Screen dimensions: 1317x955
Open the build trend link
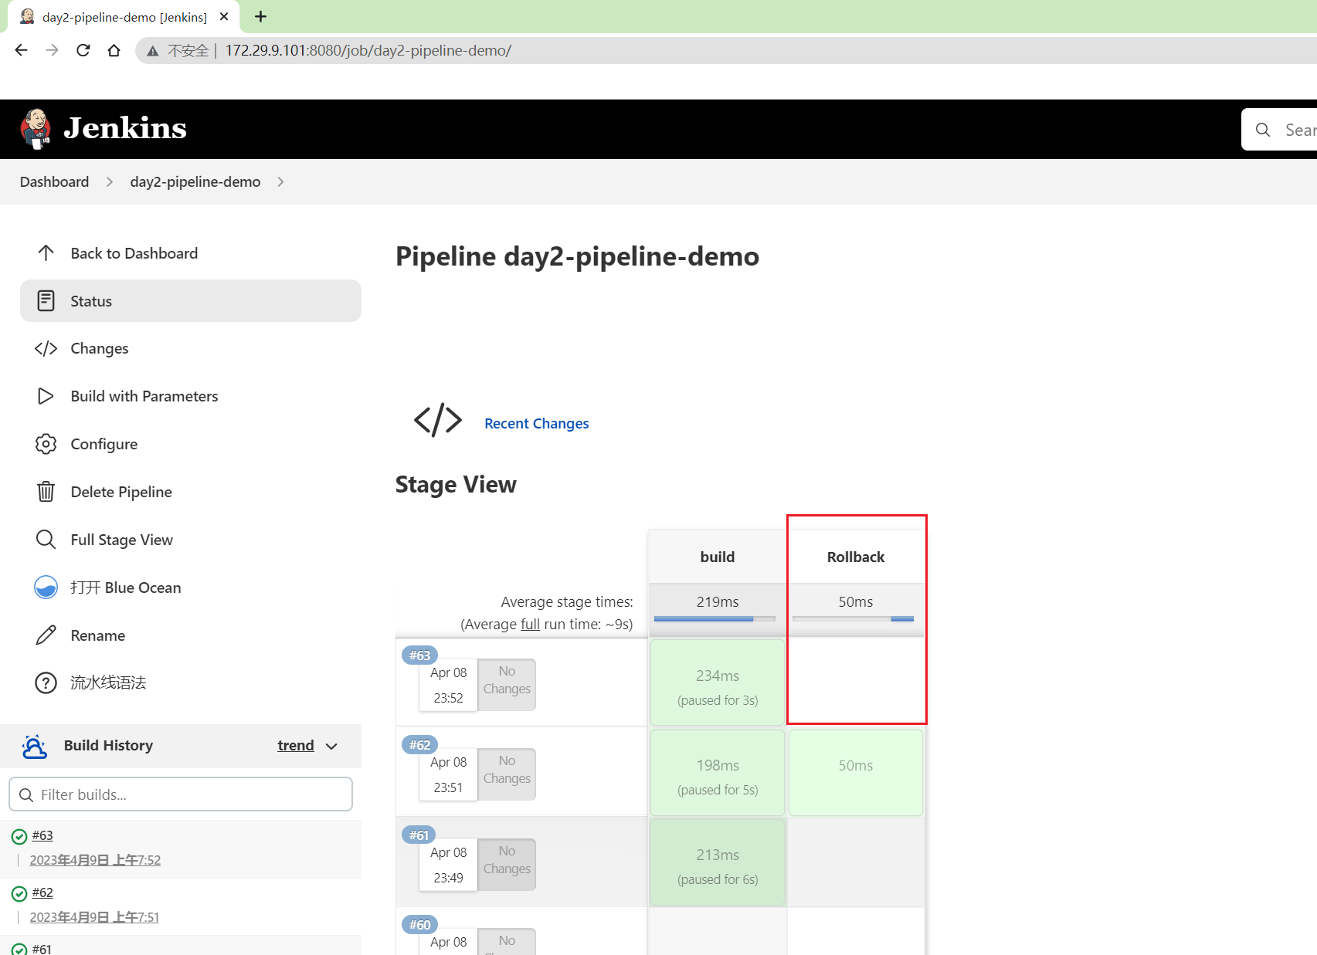click(x=296, y=746)
